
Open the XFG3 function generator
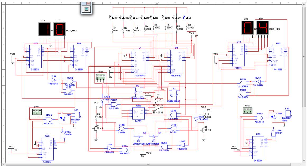[x=37, y=112]
